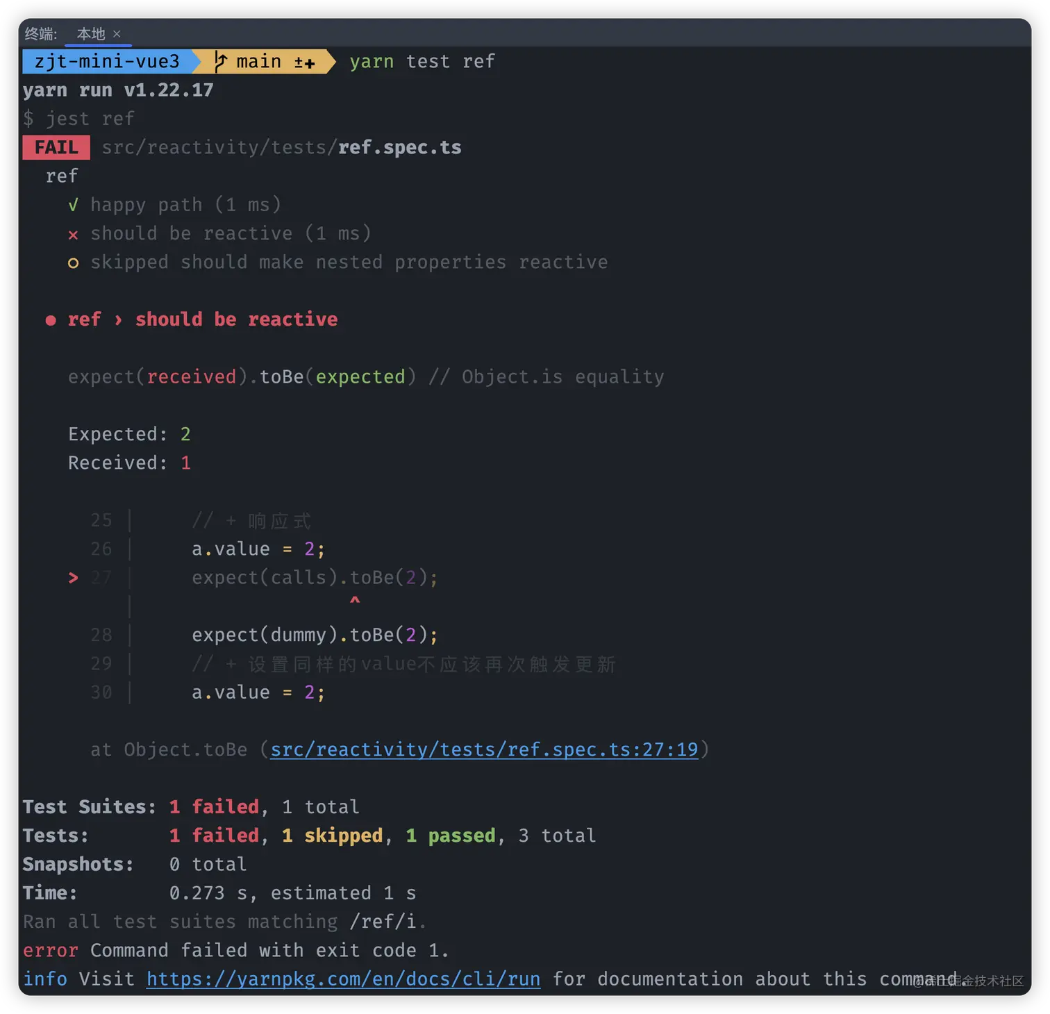Click the red cross beside should be reactive

(x=73, y=235)
